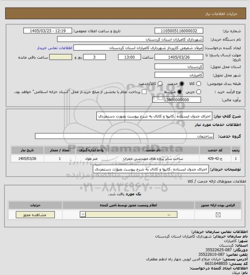Open the license status dropdown arrow
Screen dimensions: 250x275
click(x=83, y=214)
